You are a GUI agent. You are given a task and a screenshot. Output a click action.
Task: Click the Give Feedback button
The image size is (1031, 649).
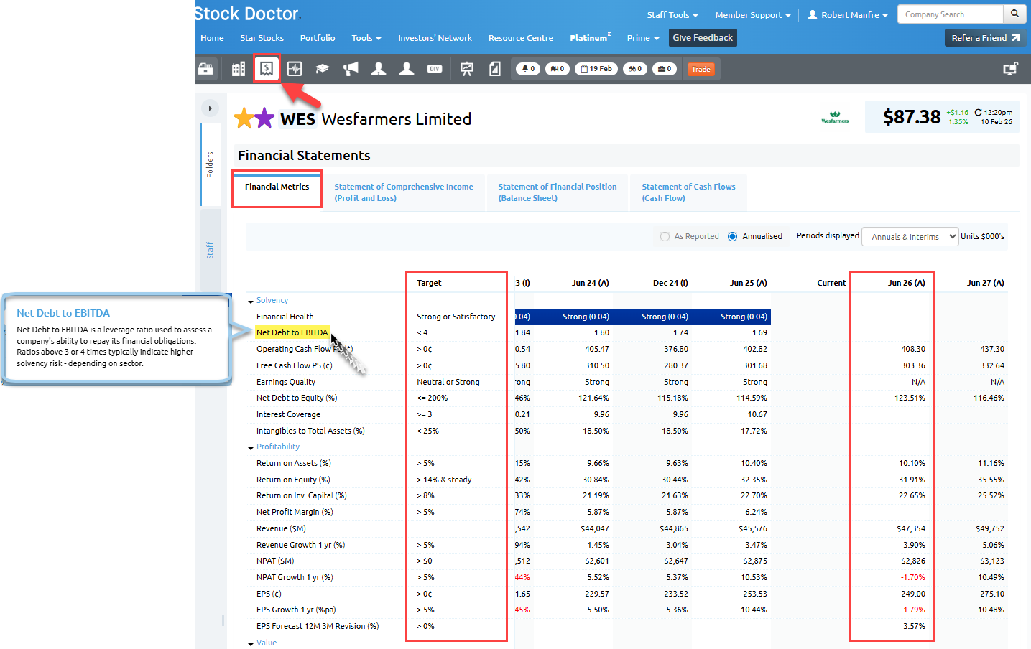703,38
